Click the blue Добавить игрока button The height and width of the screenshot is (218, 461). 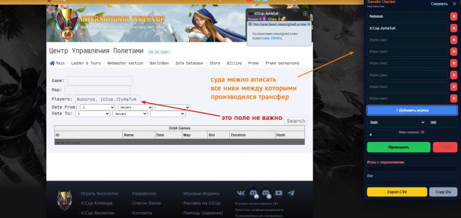[412, 110]
